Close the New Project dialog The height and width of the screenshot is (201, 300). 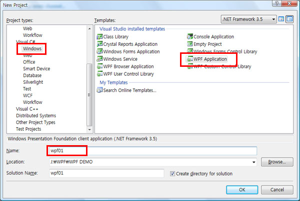[x=289, y=3]
